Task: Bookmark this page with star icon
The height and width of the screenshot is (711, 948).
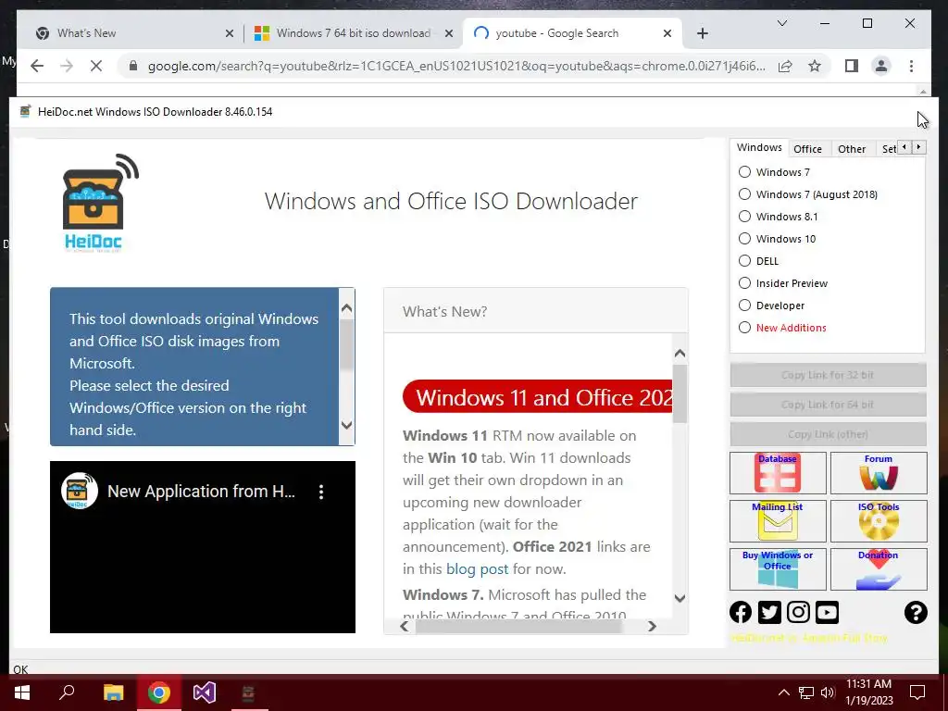Action: point(815,66)
